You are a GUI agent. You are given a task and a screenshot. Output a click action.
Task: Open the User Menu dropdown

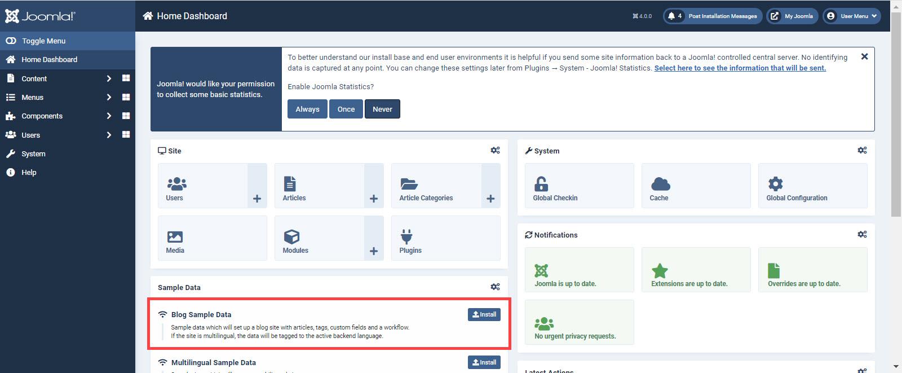pos(851,16)
